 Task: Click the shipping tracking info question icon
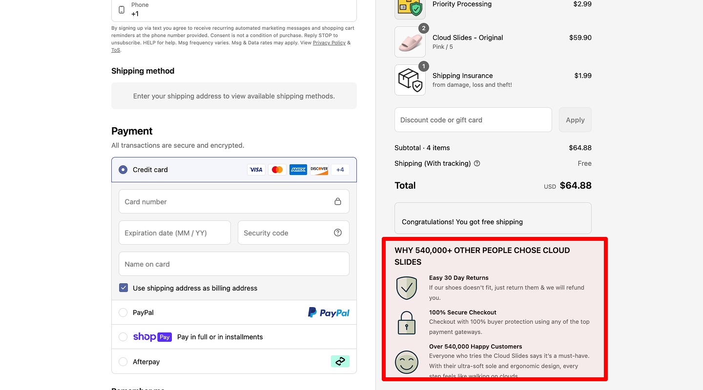(x=477, y=163)
